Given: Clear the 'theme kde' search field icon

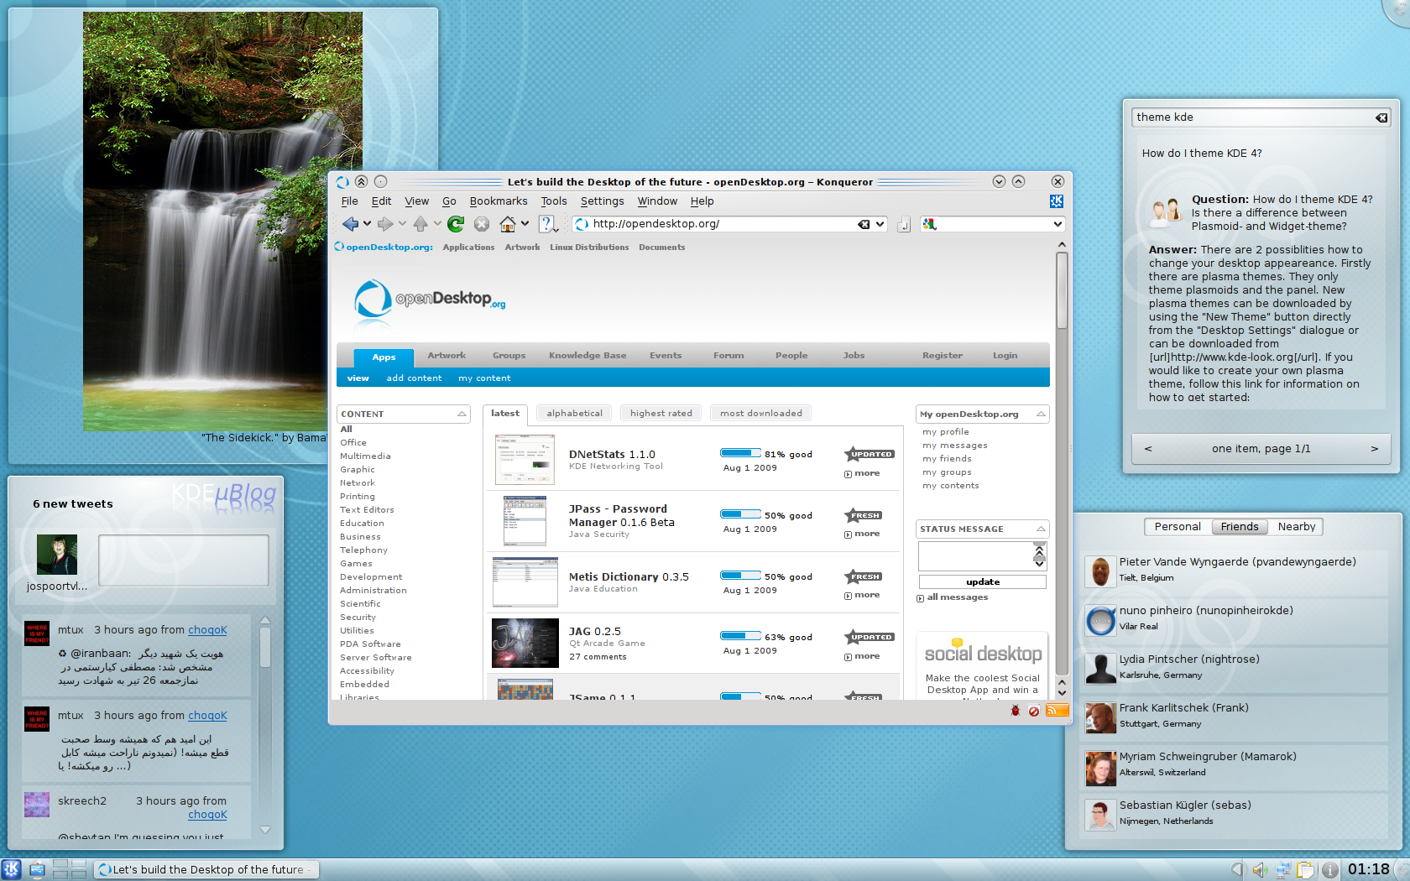Looking at the screenshot, I should 1381,117.
